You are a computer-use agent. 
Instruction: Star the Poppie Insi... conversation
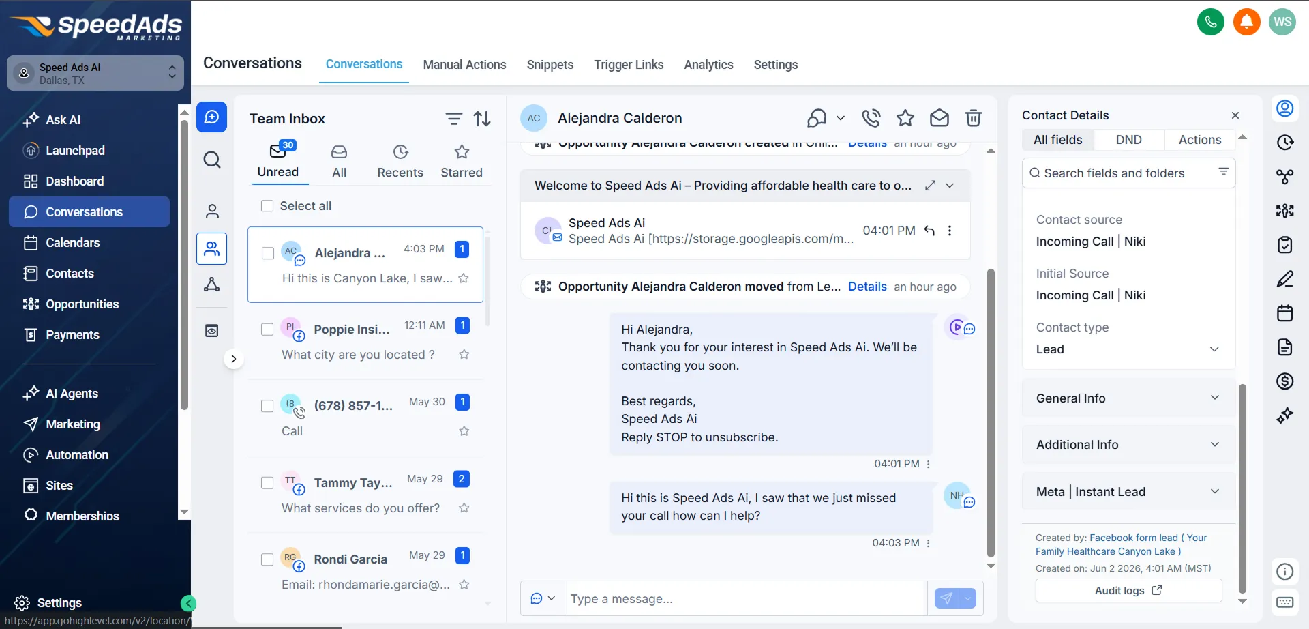coord(464,354)
